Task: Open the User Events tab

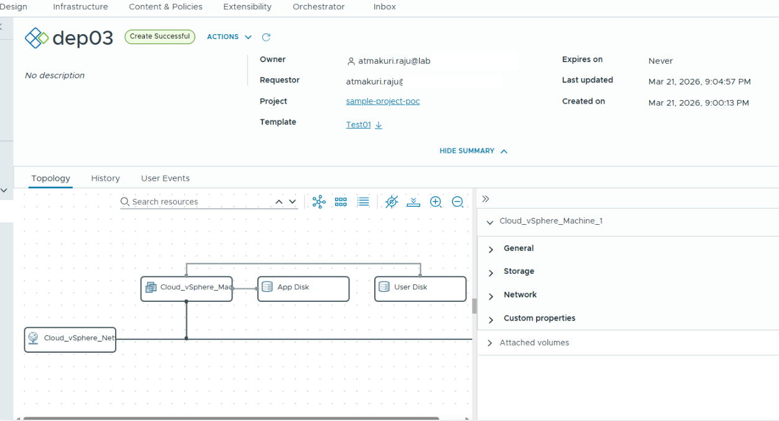Action: (x=165, y=178)
